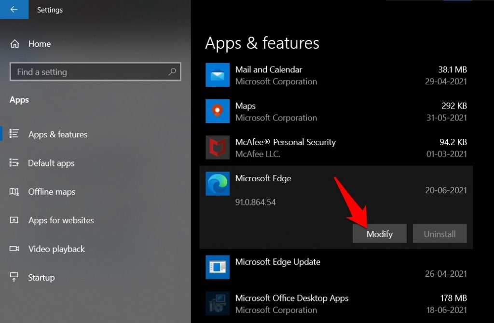This screenshot has height=323, width=494.
Task: Switch to the Offline maps section
Action: pyautogui.click(x=52, y=192)
